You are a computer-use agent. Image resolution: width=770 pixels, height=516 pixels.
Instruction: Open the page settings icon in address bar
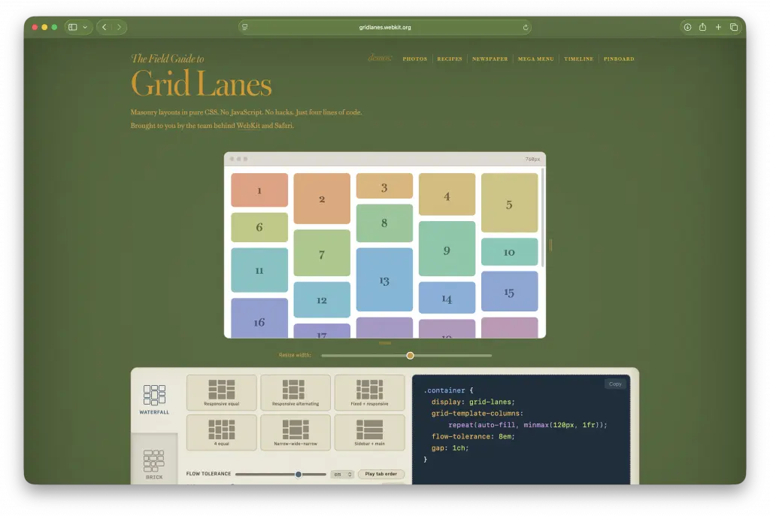[245, 28]
